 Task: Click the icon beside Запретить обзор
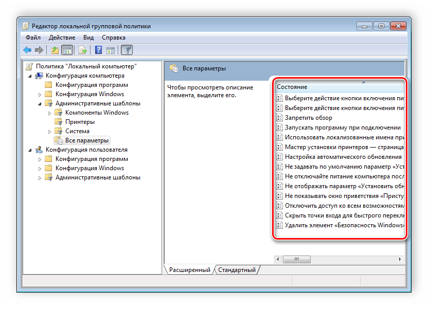click(x=279, y=118)
